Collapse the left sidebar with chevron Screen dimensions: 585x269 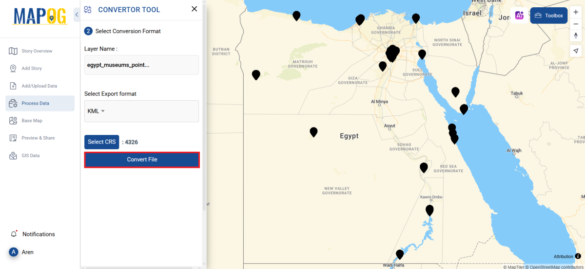(x=77, y=15)
